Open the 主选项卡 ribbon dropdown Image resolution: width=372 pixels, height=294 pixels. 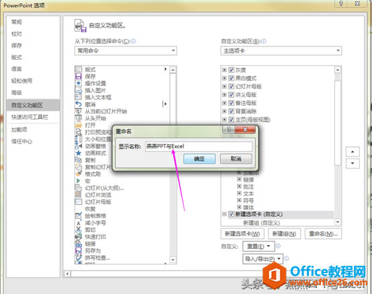(281, 50)
